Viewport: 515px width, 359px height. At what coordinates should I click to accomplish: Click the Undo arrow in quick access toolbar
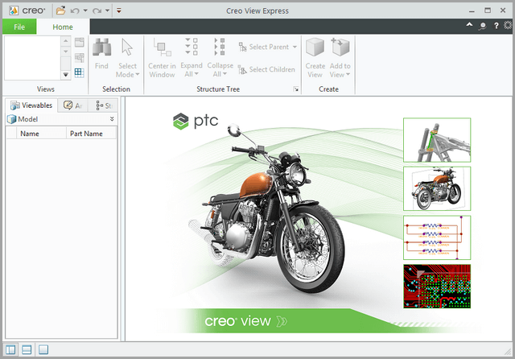[75, 10]
